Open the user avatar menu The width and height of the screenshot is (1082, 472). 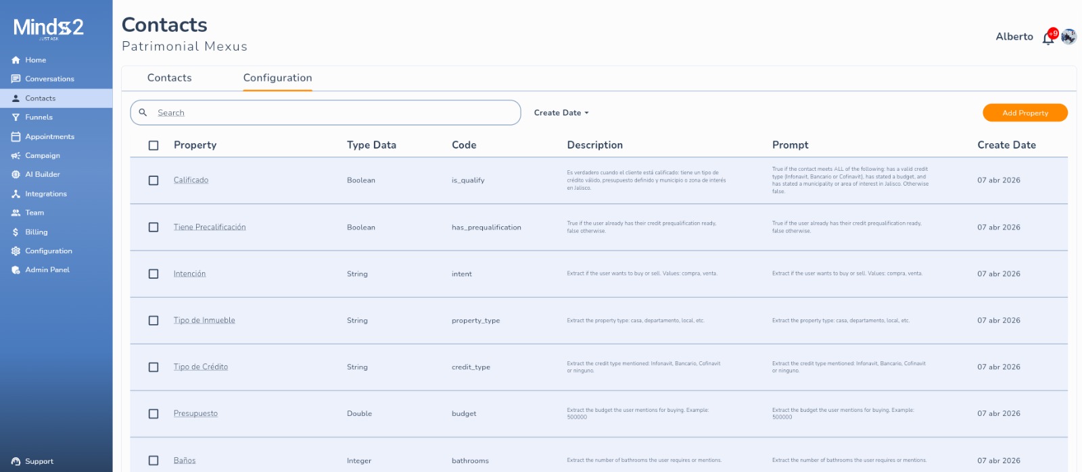click(x=1068, y=36)
